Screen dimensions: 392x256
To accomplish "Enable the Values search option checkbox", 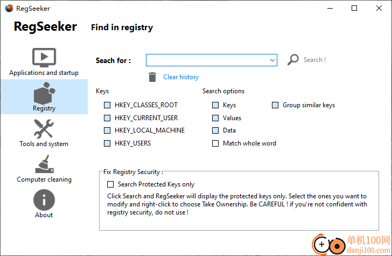I will tap(215, 118).
